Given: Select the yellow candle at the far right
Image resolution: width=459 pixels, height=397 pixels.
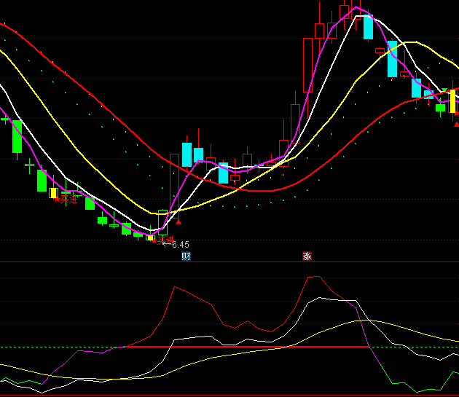Looking at the screenshot, I should coord(452,101).
